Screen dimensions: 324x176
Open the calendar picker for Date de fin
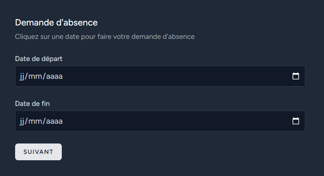coord(296,121)
